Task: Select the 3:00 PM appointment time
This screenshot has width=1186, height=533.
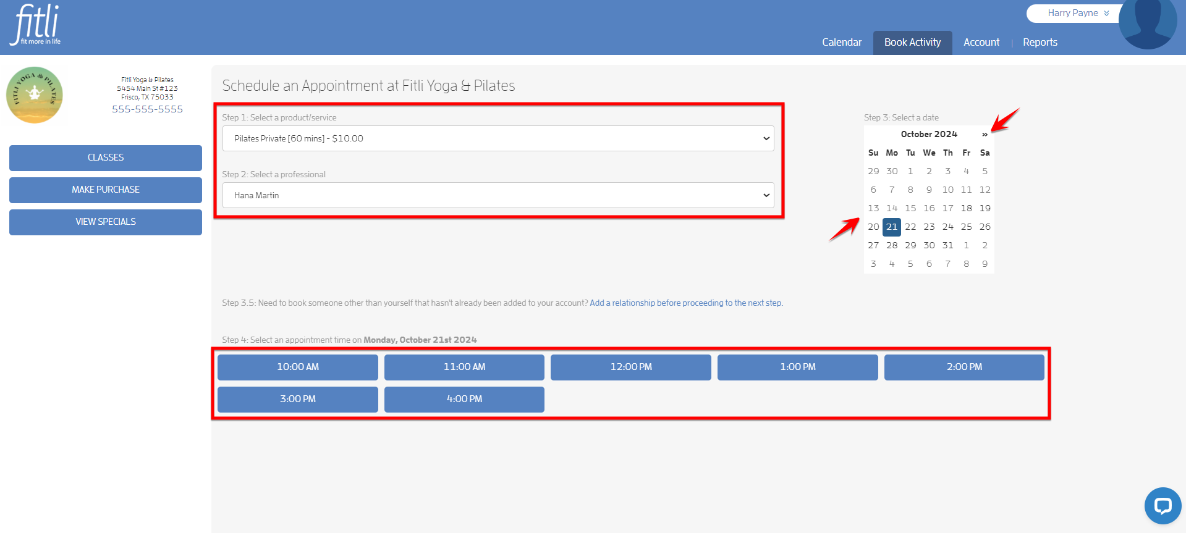Action: click(x=298, y=399)
